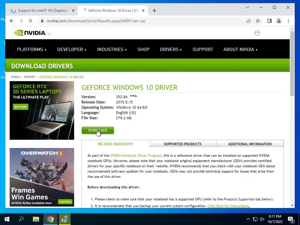Open a new tab with plus
Screen dimensions: 300x225
(154, 11)
